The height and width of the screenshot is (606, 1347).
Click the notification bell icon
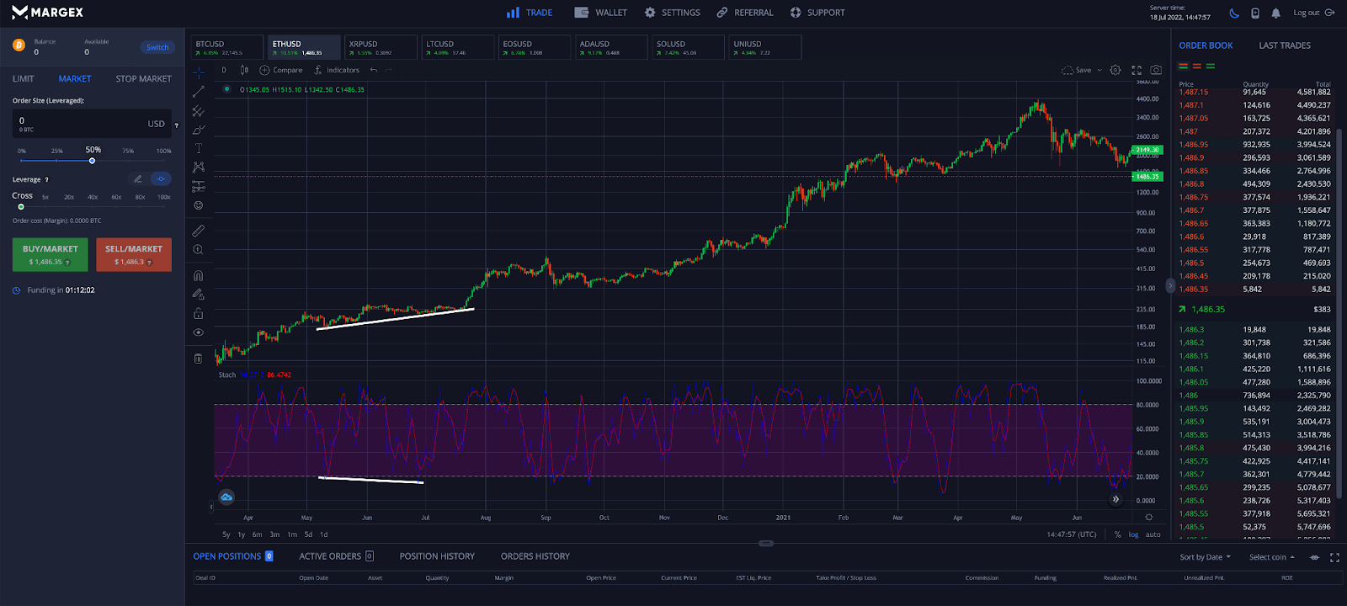pos(1276,13)
